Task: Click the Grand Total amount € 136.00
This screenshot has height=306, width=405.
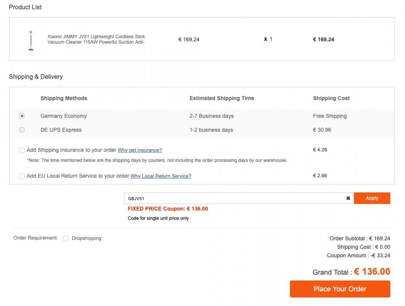Action: point(372,272)
